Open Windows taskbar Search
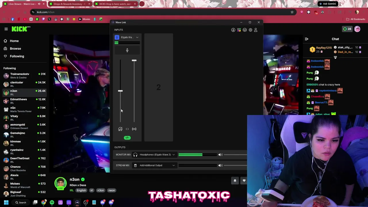The width and height of the screenshot is (368, 207). (x=21, y=202)
